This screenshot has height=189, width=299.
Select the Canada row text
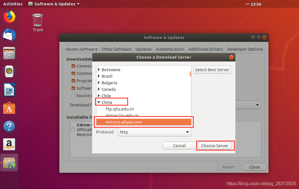click(x=108, y=89)
